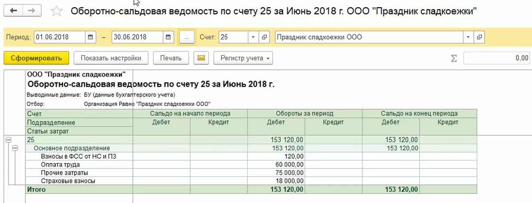Open the period selection ellipsis button
The width and height of the screenshot is (532, 203).
(x=187, y=38)
